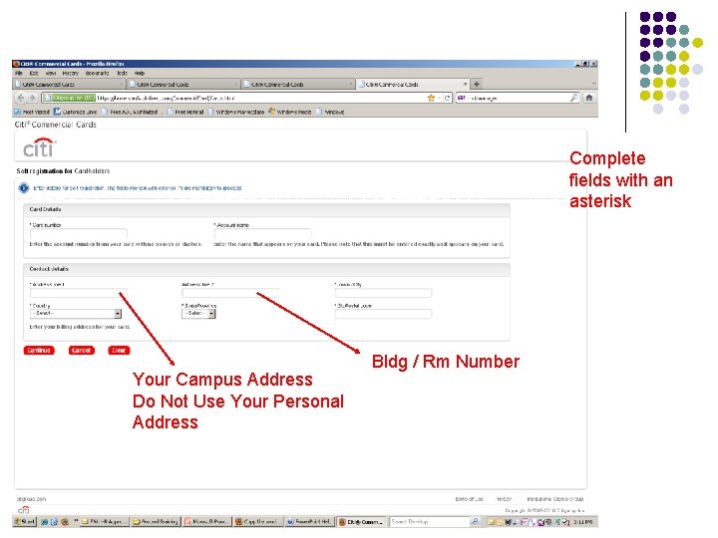Image resolution: width=718 pixels, height=538 pixels.
Task: Click the Card number input field
Action: coord(79,233)
